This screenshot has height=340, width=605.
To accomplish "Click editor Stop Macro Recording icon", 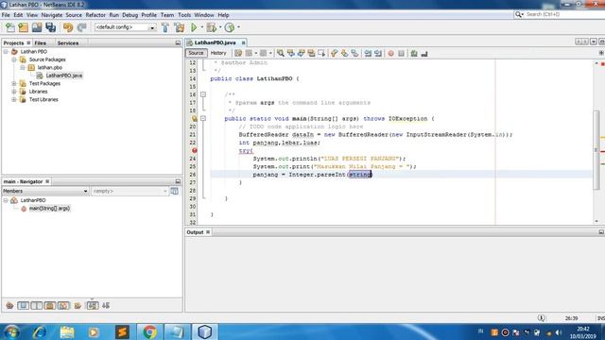I will tap(401, 53).
